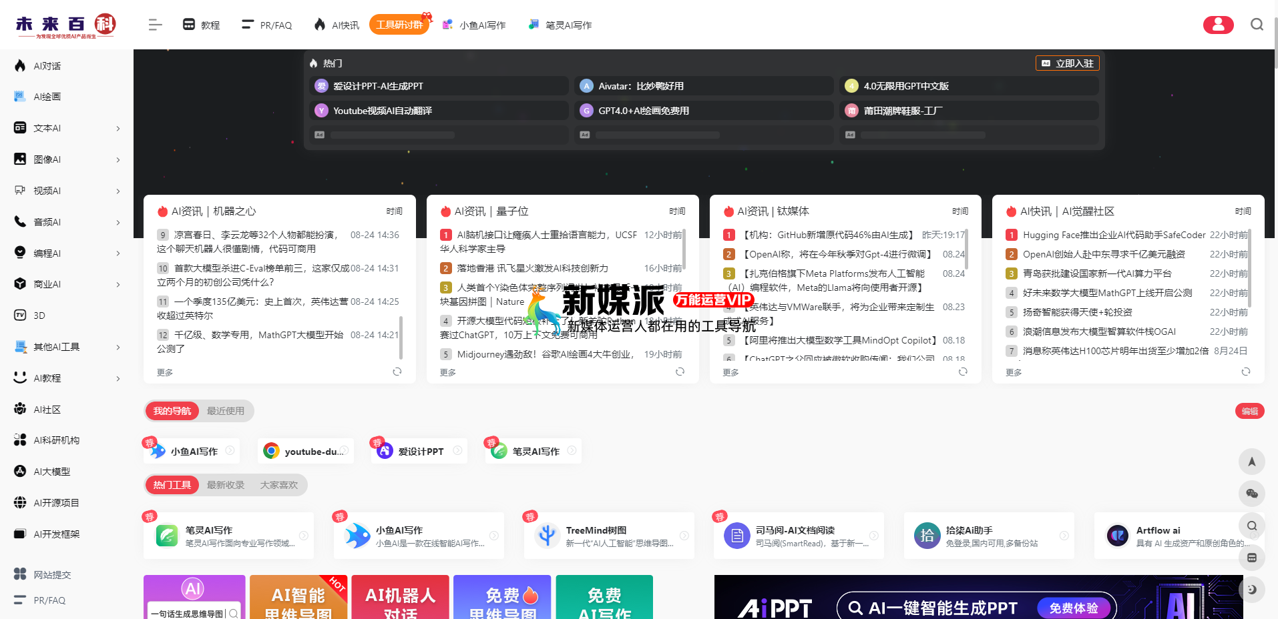Screen dimensions: 1278x619
Task: Expand the 音频AI sidebar category
Action: click(118, 222)
